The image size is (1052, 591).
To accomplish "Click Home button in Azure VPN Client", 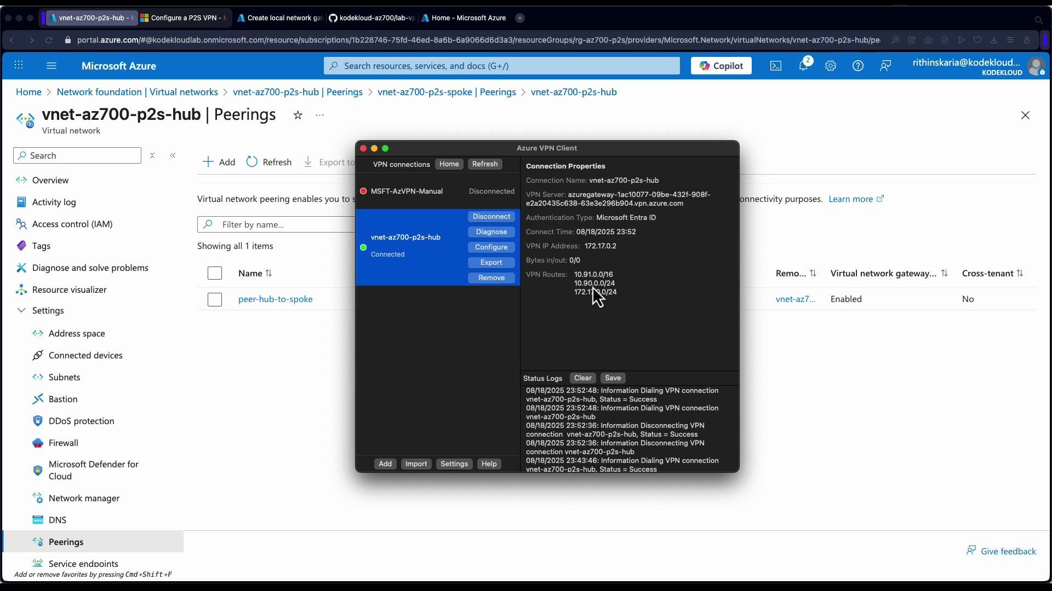I will [449, 164].
